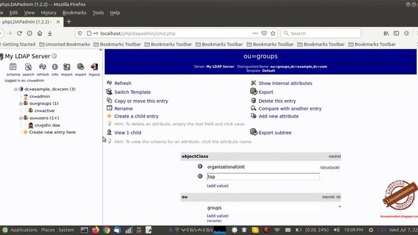This screenshot has width=418, height=235.
Task: Click the Firefox Search box
Action: point(321,33)
